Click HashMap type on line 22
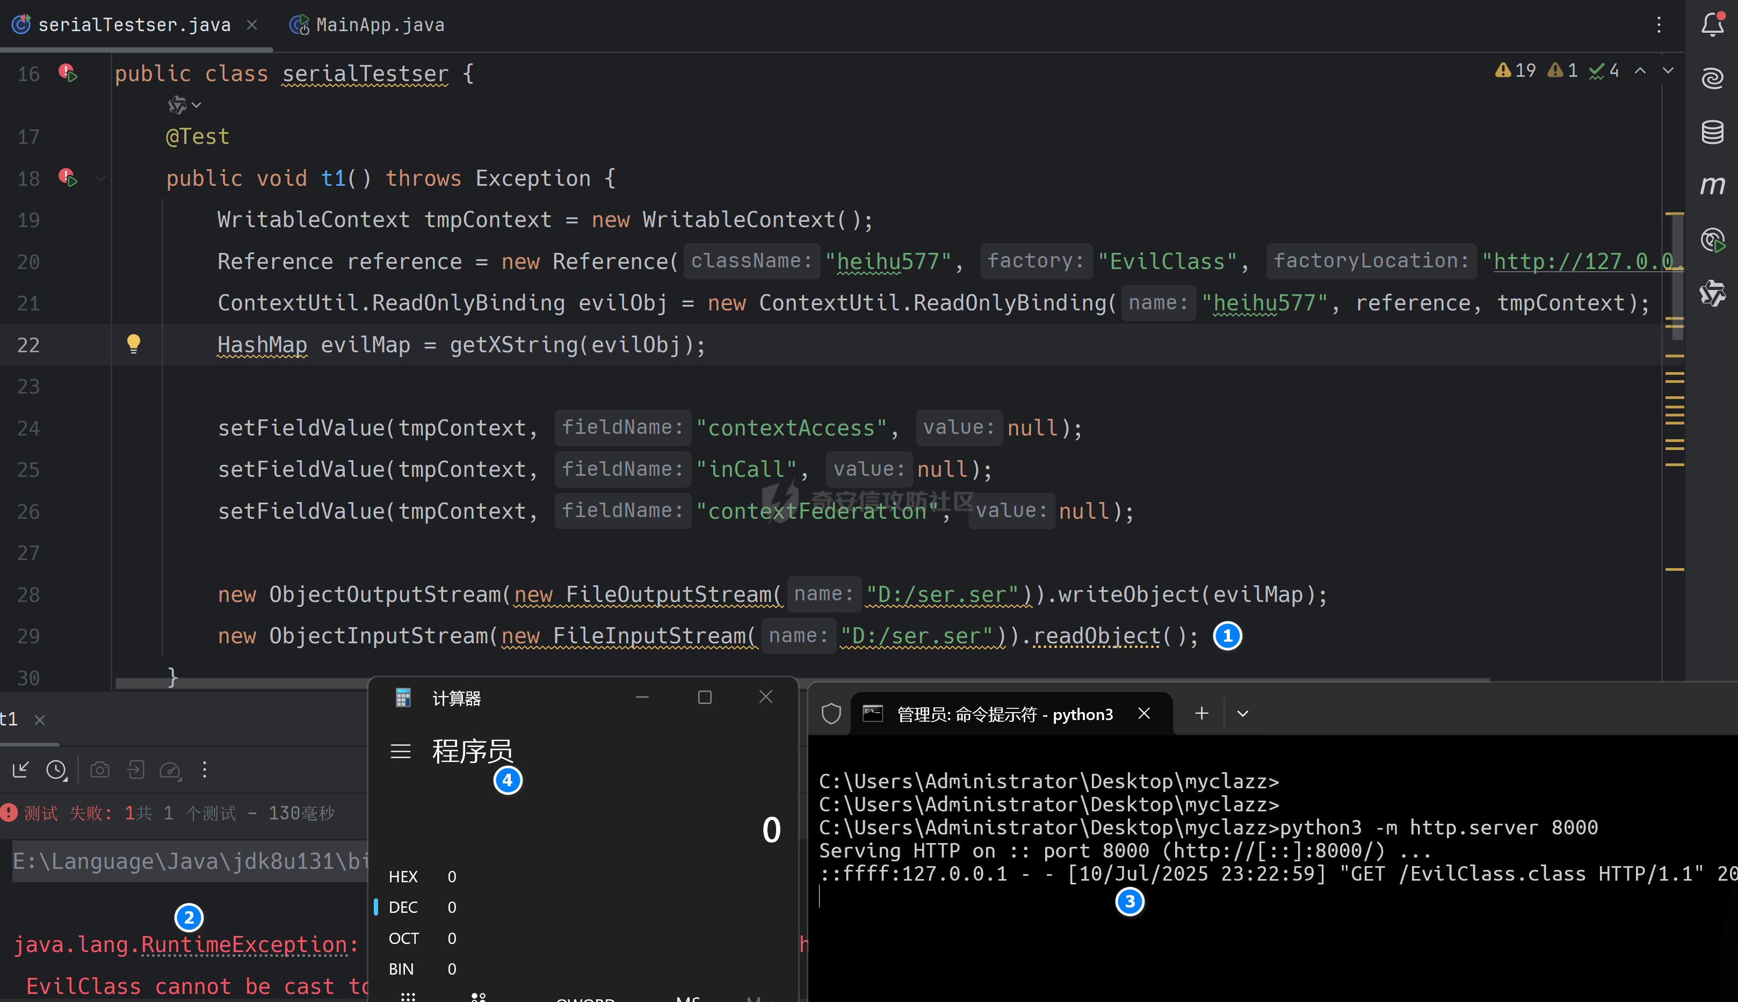The width and height of the screenshot is (1738, 1002). 262,344
